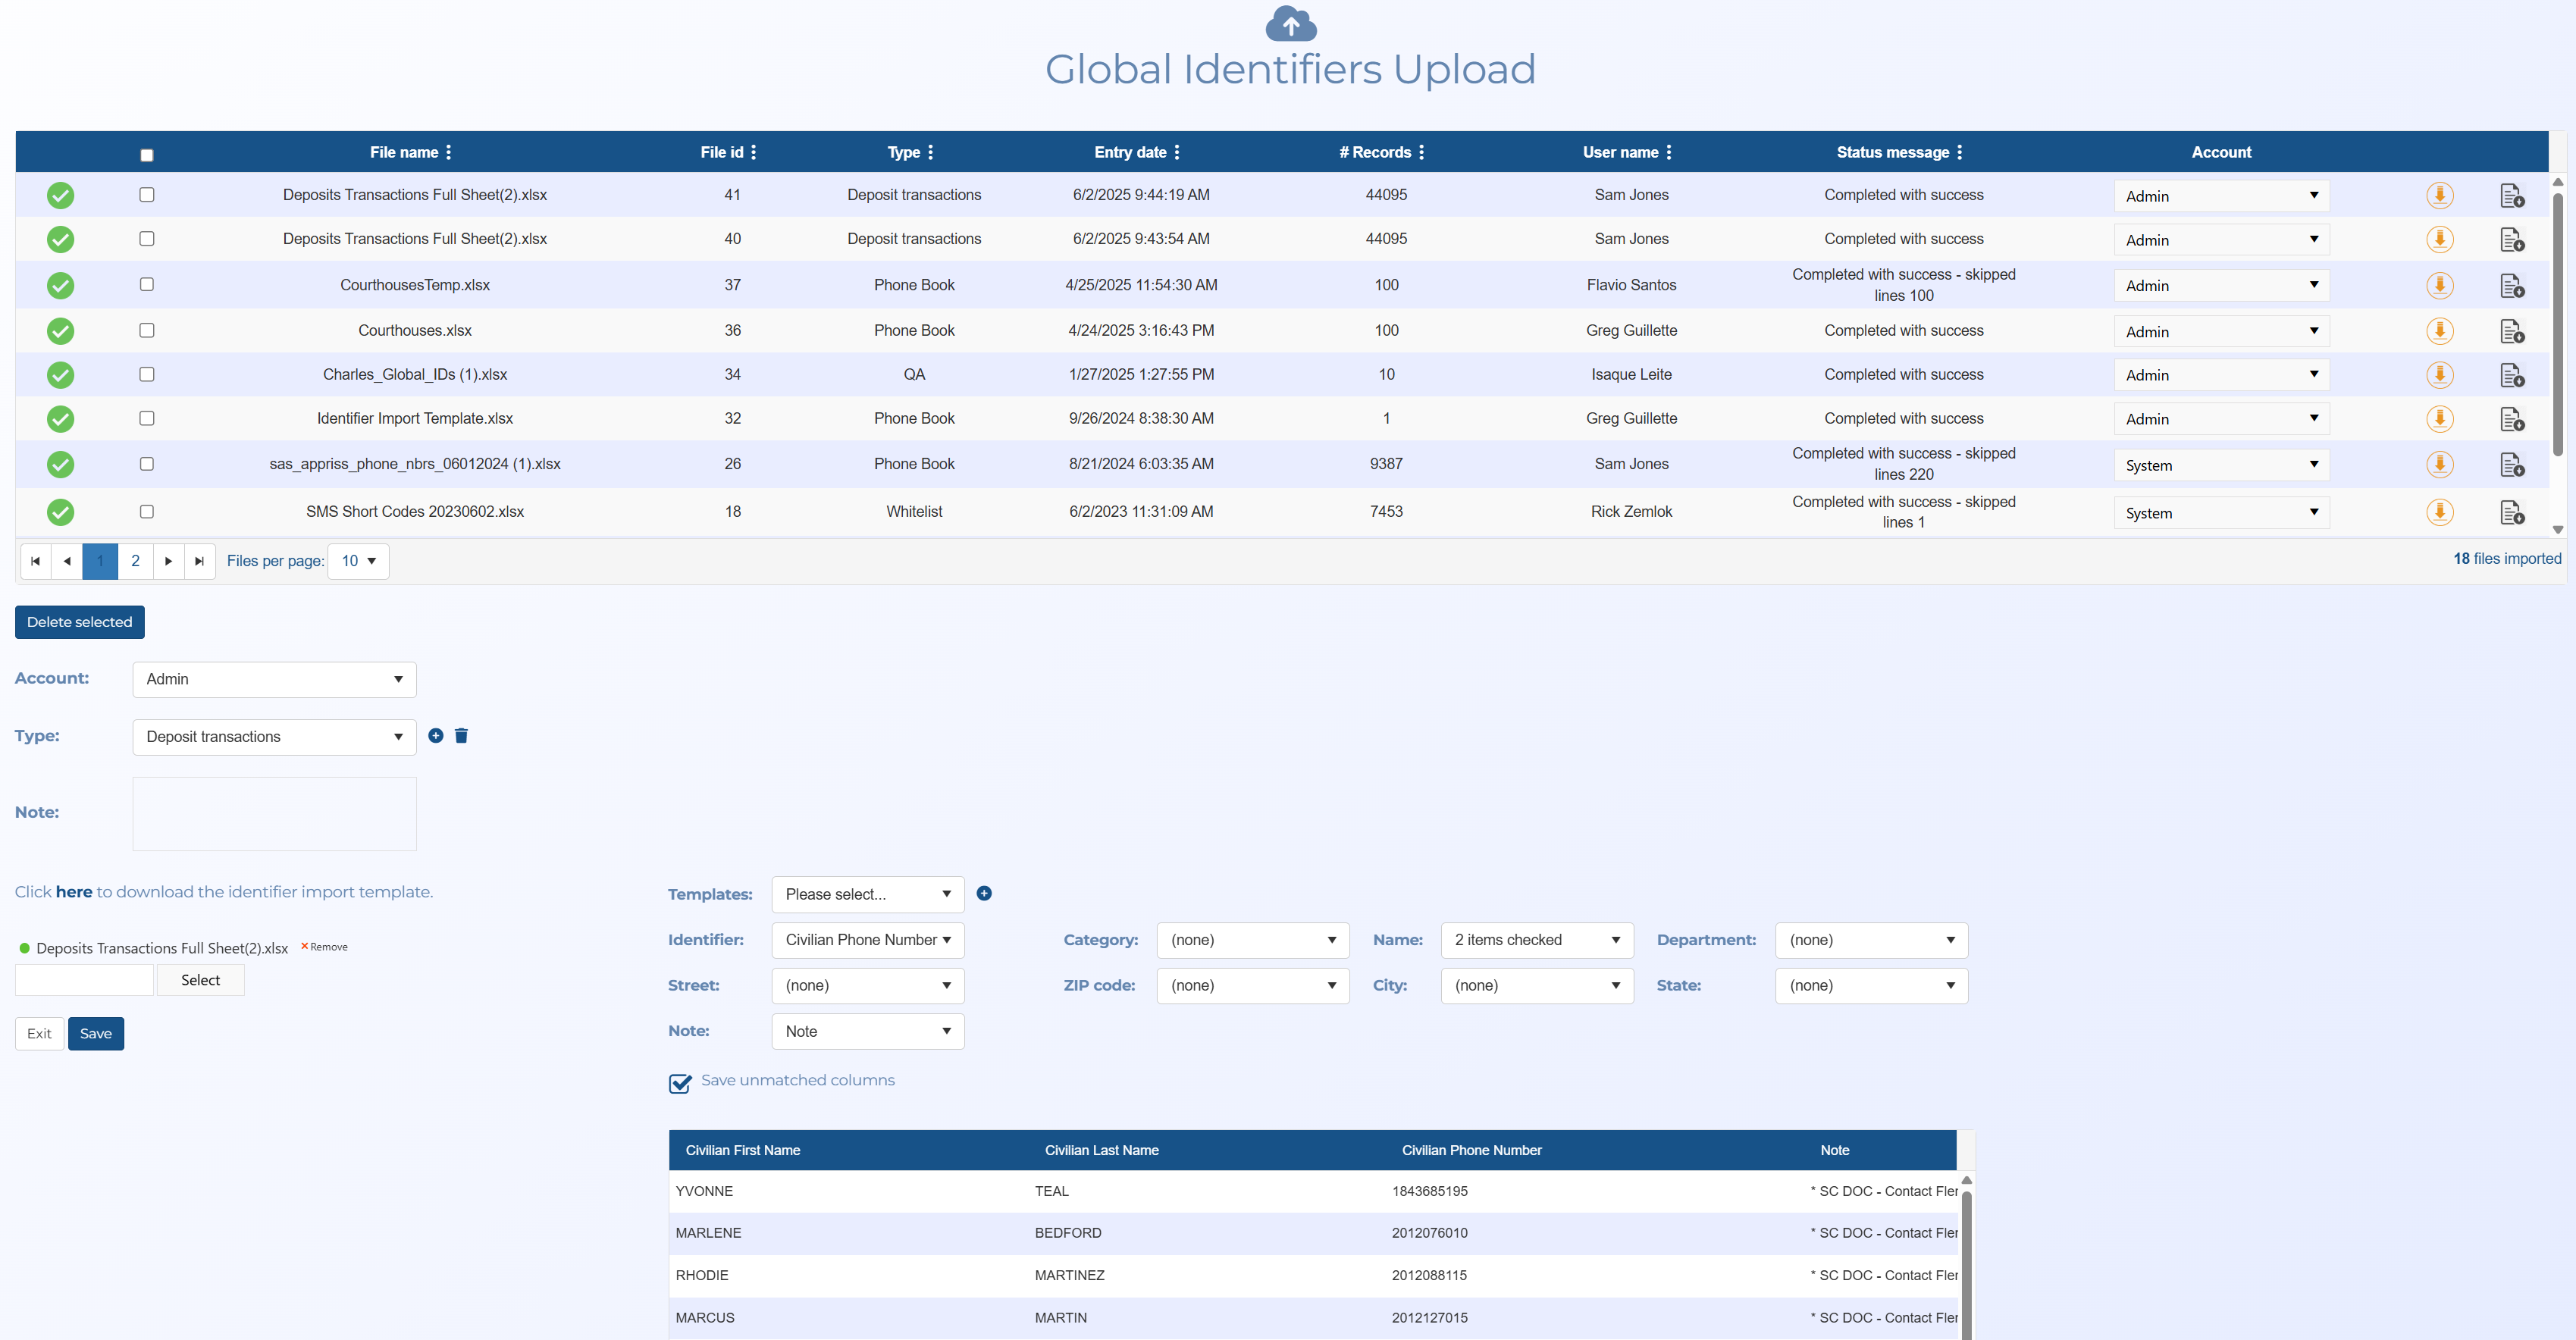The image size is (2576, 1340).
Task: Click the delete trash icon beside Type
Action: click(x=461, y=736)
